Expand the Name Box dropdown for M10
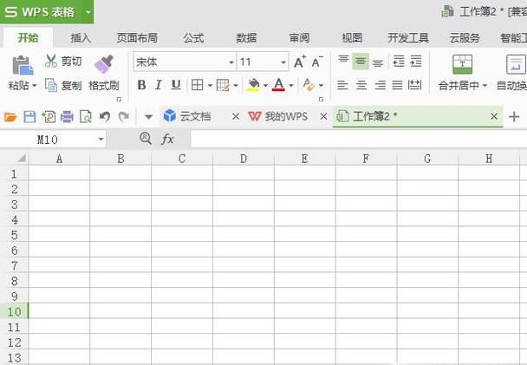This screenshot has height=365, width=527. click(x=101, y=139)
